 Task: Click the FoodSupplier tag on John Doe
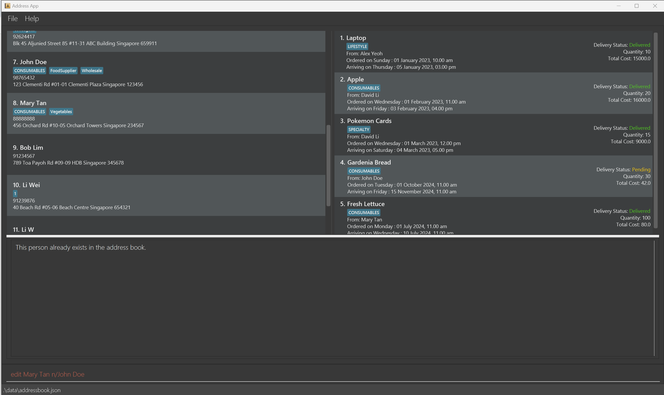pos(63,71)
